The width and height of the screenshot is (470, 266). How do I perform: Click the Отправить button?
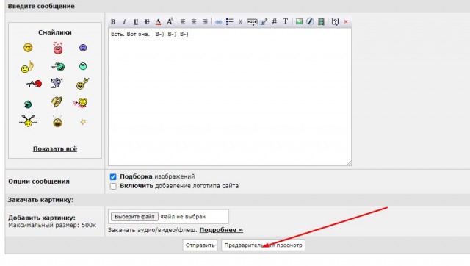(x=200, y=245)
